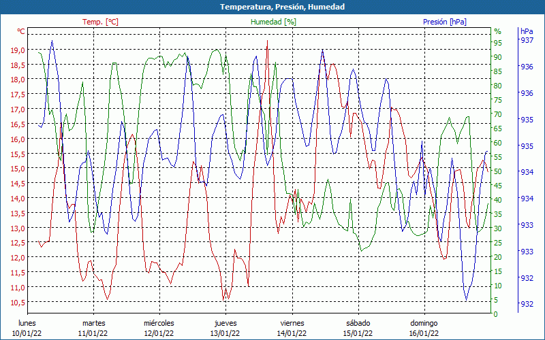Select the 13,0 temperature axis value

tap(18, 228)
